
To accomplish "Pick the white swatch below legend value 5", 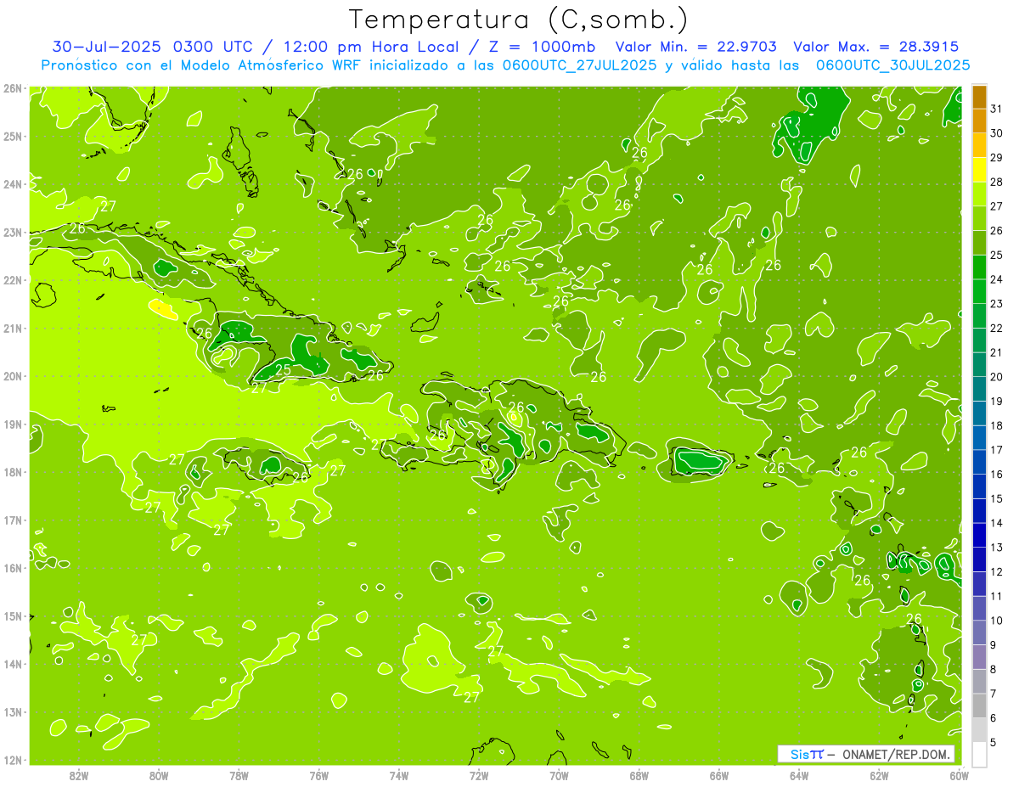I will 979,754.
